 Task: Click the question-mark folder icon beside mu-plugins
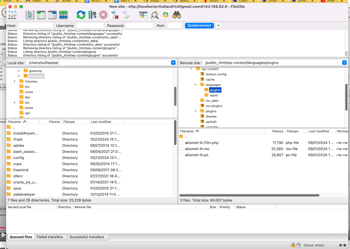[x=202, y=106]
